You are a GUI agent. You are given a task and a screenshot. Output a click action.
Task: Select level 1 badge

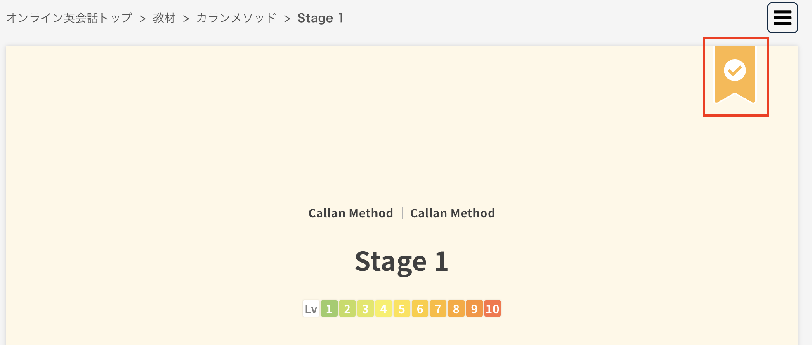coord(329,309)
